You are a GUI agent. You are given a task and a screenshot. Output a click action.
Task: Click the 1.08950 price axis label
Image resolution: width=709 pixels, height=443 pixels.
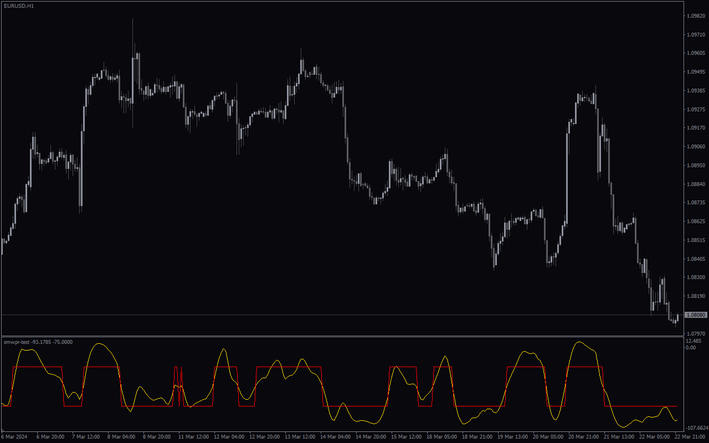click(x=696, y=166)
